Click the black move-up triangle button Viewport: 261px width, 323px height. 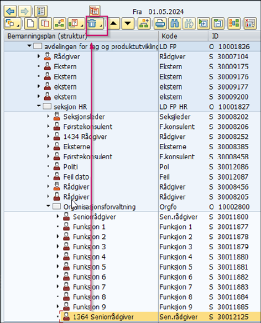(114, 23)
